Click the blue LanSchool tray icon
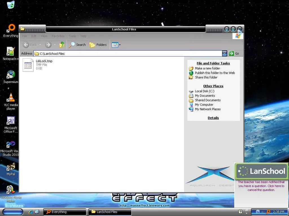The width and height of the screenshot is (289, 216). [x=258, y=212]
